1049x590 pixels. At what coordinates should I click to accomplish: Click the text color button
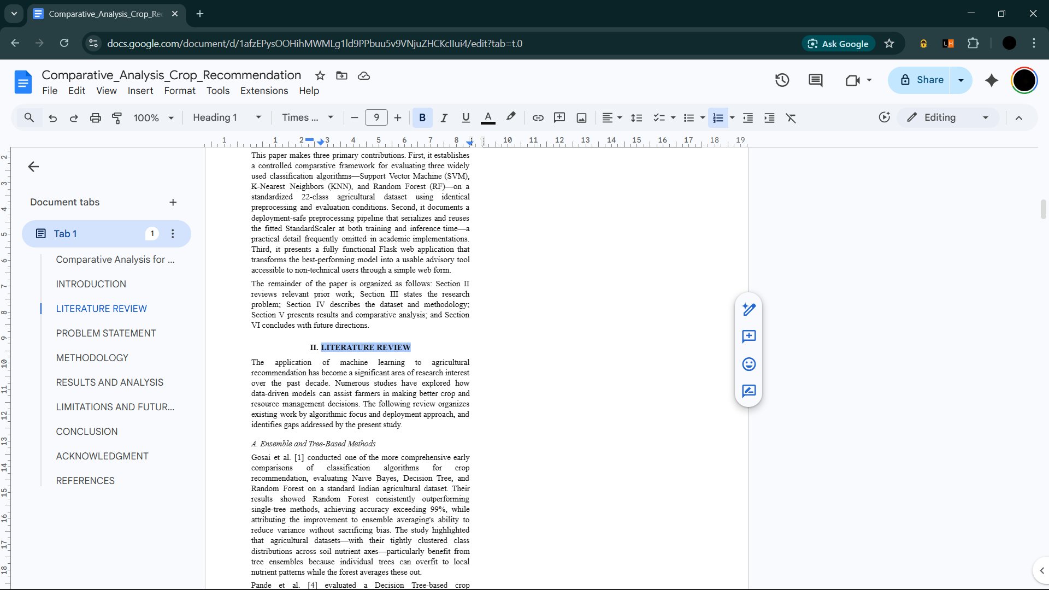[488, 117]
